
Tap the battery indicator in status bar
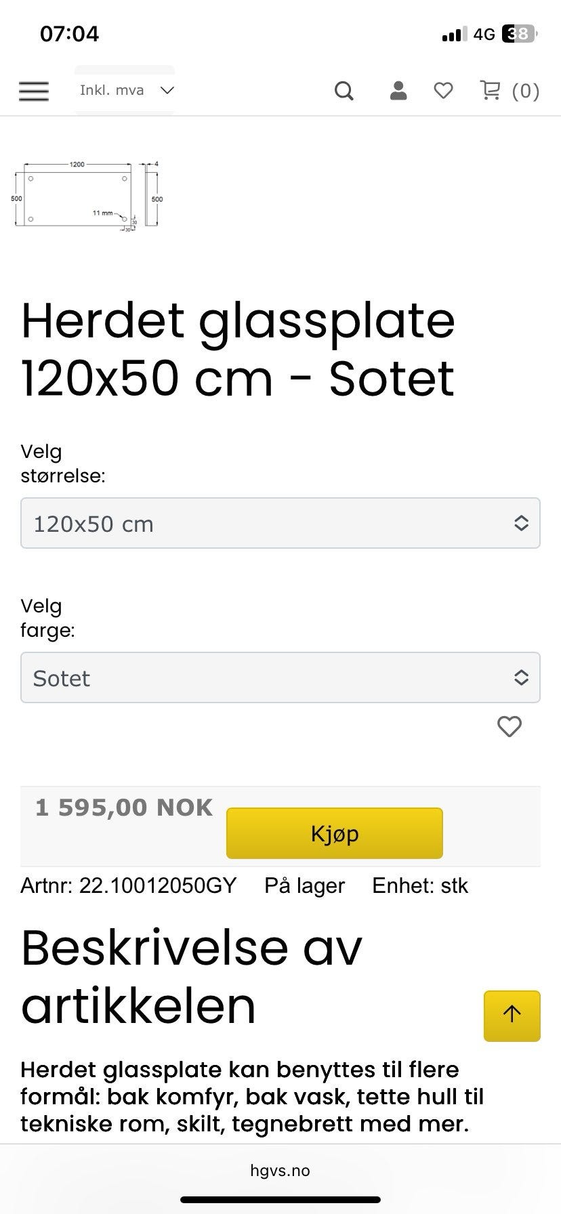point(519,33)
